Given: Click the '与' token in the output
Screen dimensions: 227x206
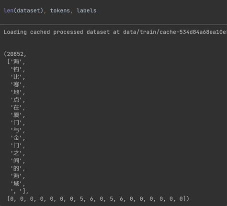Looking at the screenshot, I should (16, 130).
